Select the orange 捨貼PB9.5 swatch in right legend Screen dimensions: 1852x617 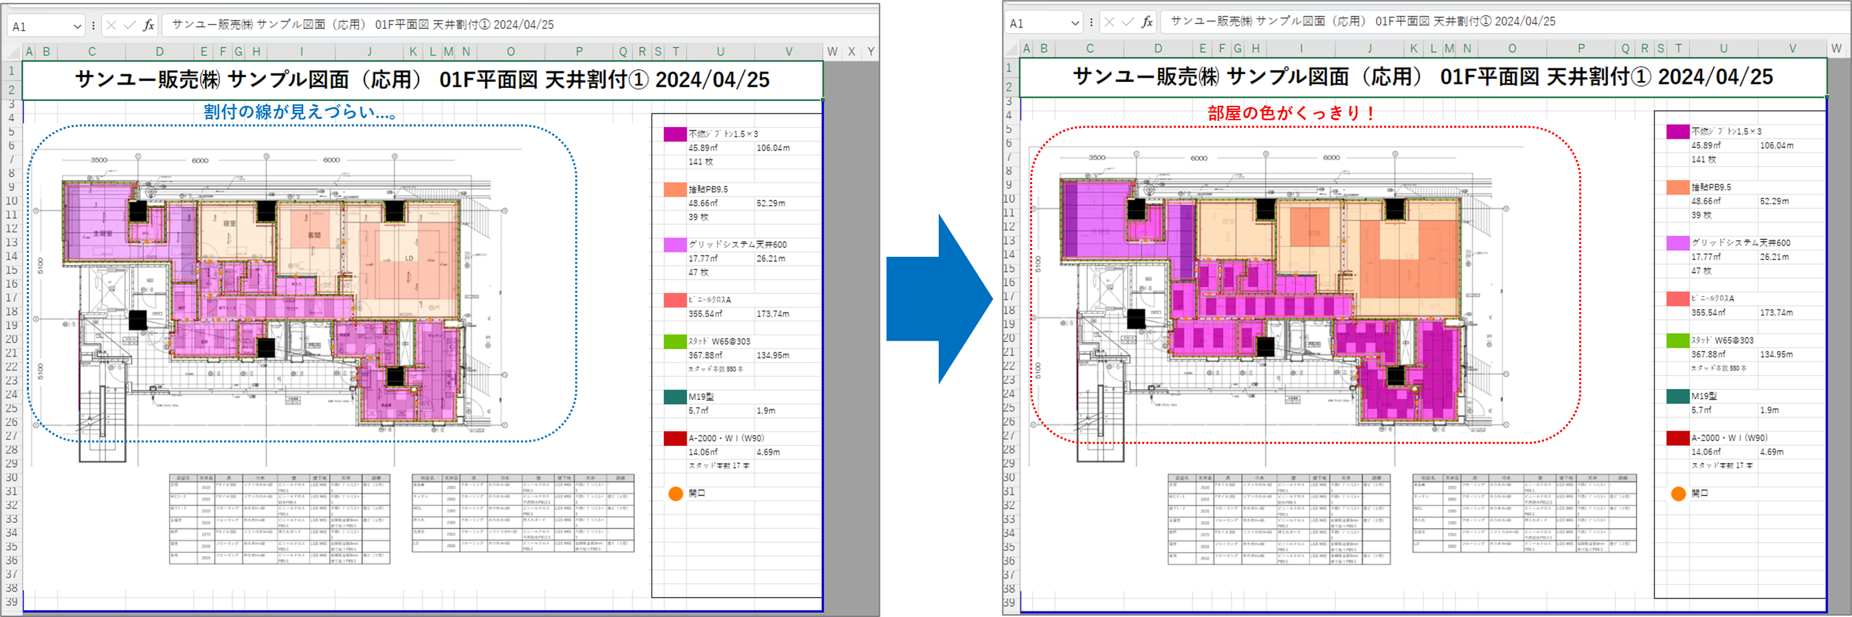click(1678, 188)
